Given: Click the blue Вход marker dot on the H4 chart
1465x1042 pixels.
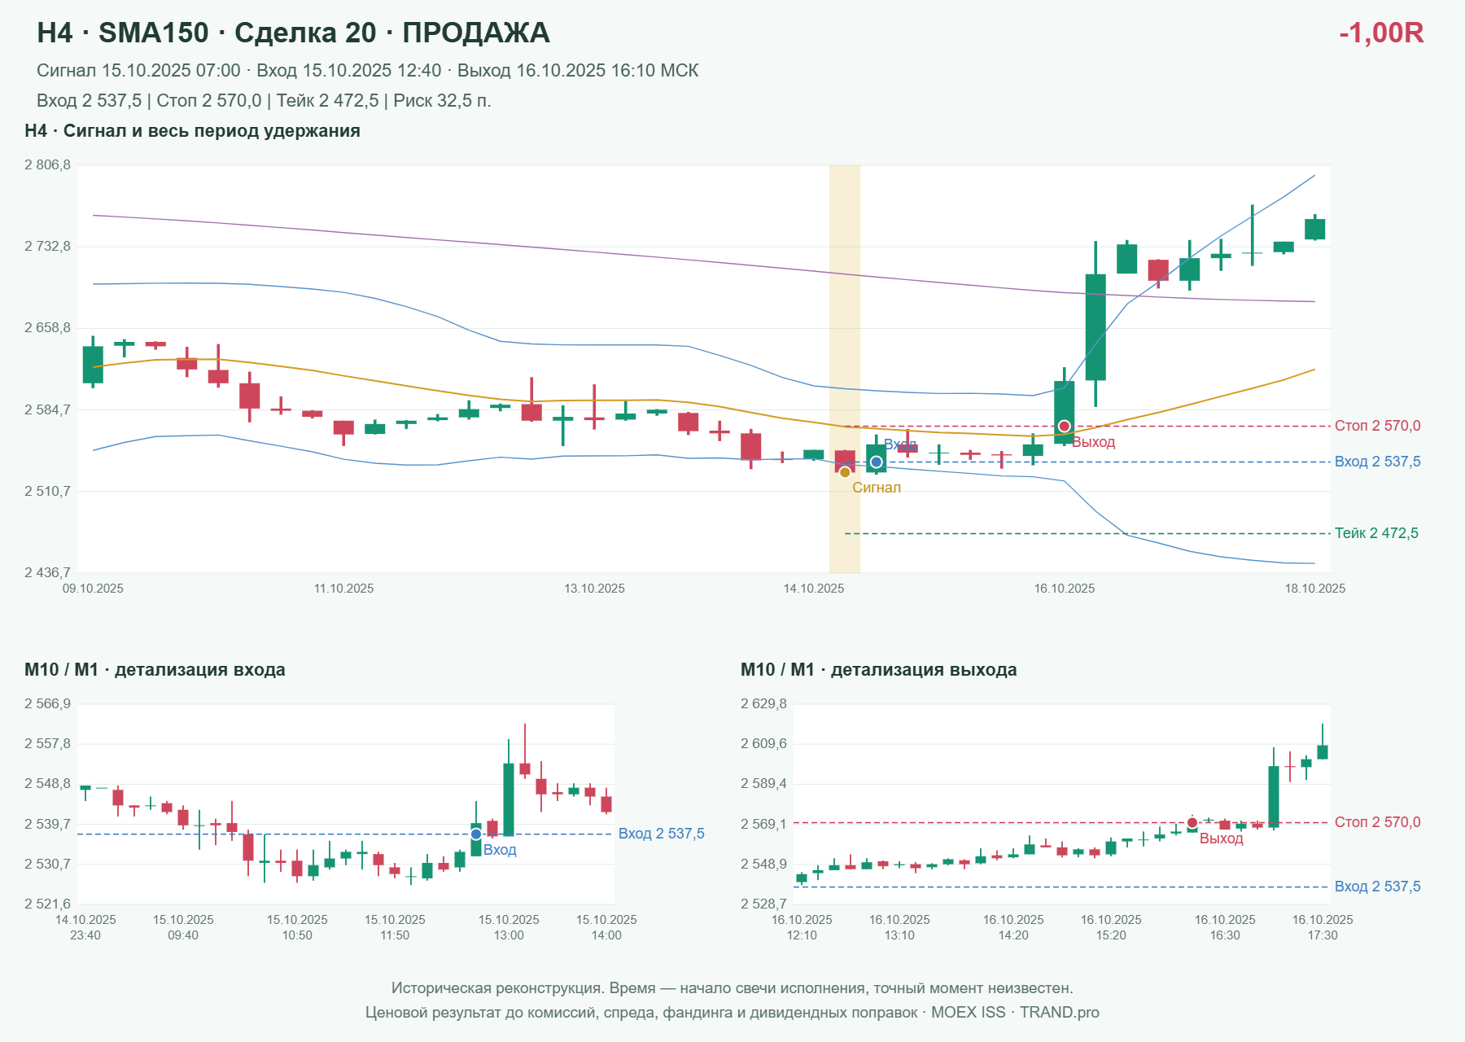Looking at the screenshot, I should click(877, 462).
